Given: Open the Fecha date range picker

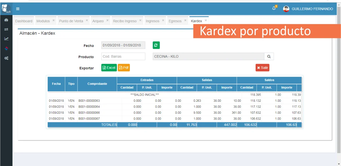Looking at the screenshot, I should click(x=123, y=45).
